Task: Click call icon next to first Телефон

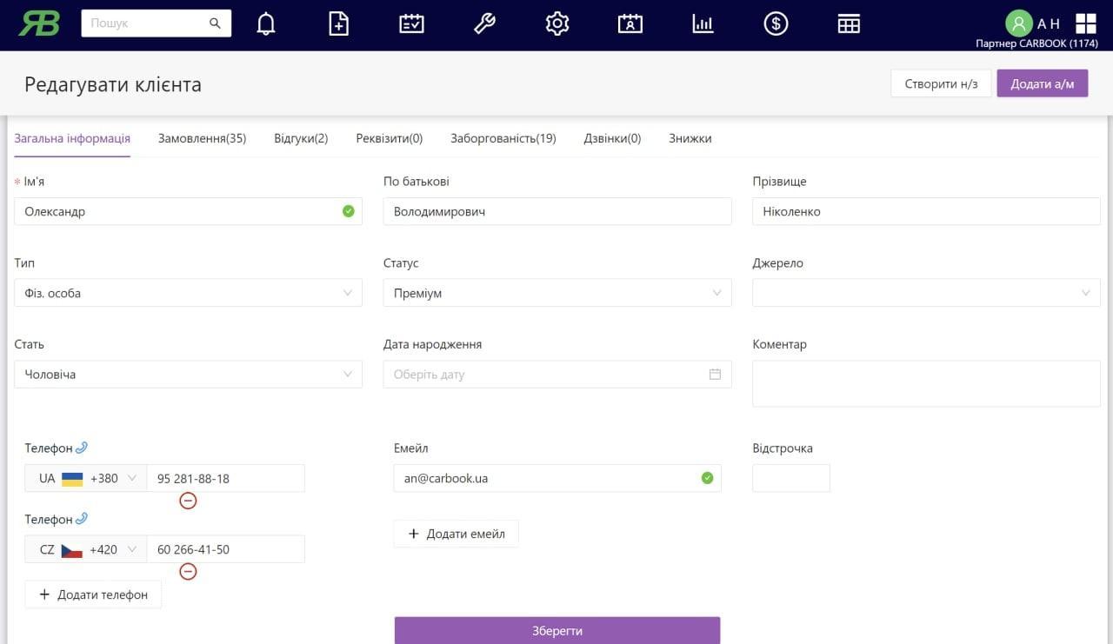Action: pos(82,448)
